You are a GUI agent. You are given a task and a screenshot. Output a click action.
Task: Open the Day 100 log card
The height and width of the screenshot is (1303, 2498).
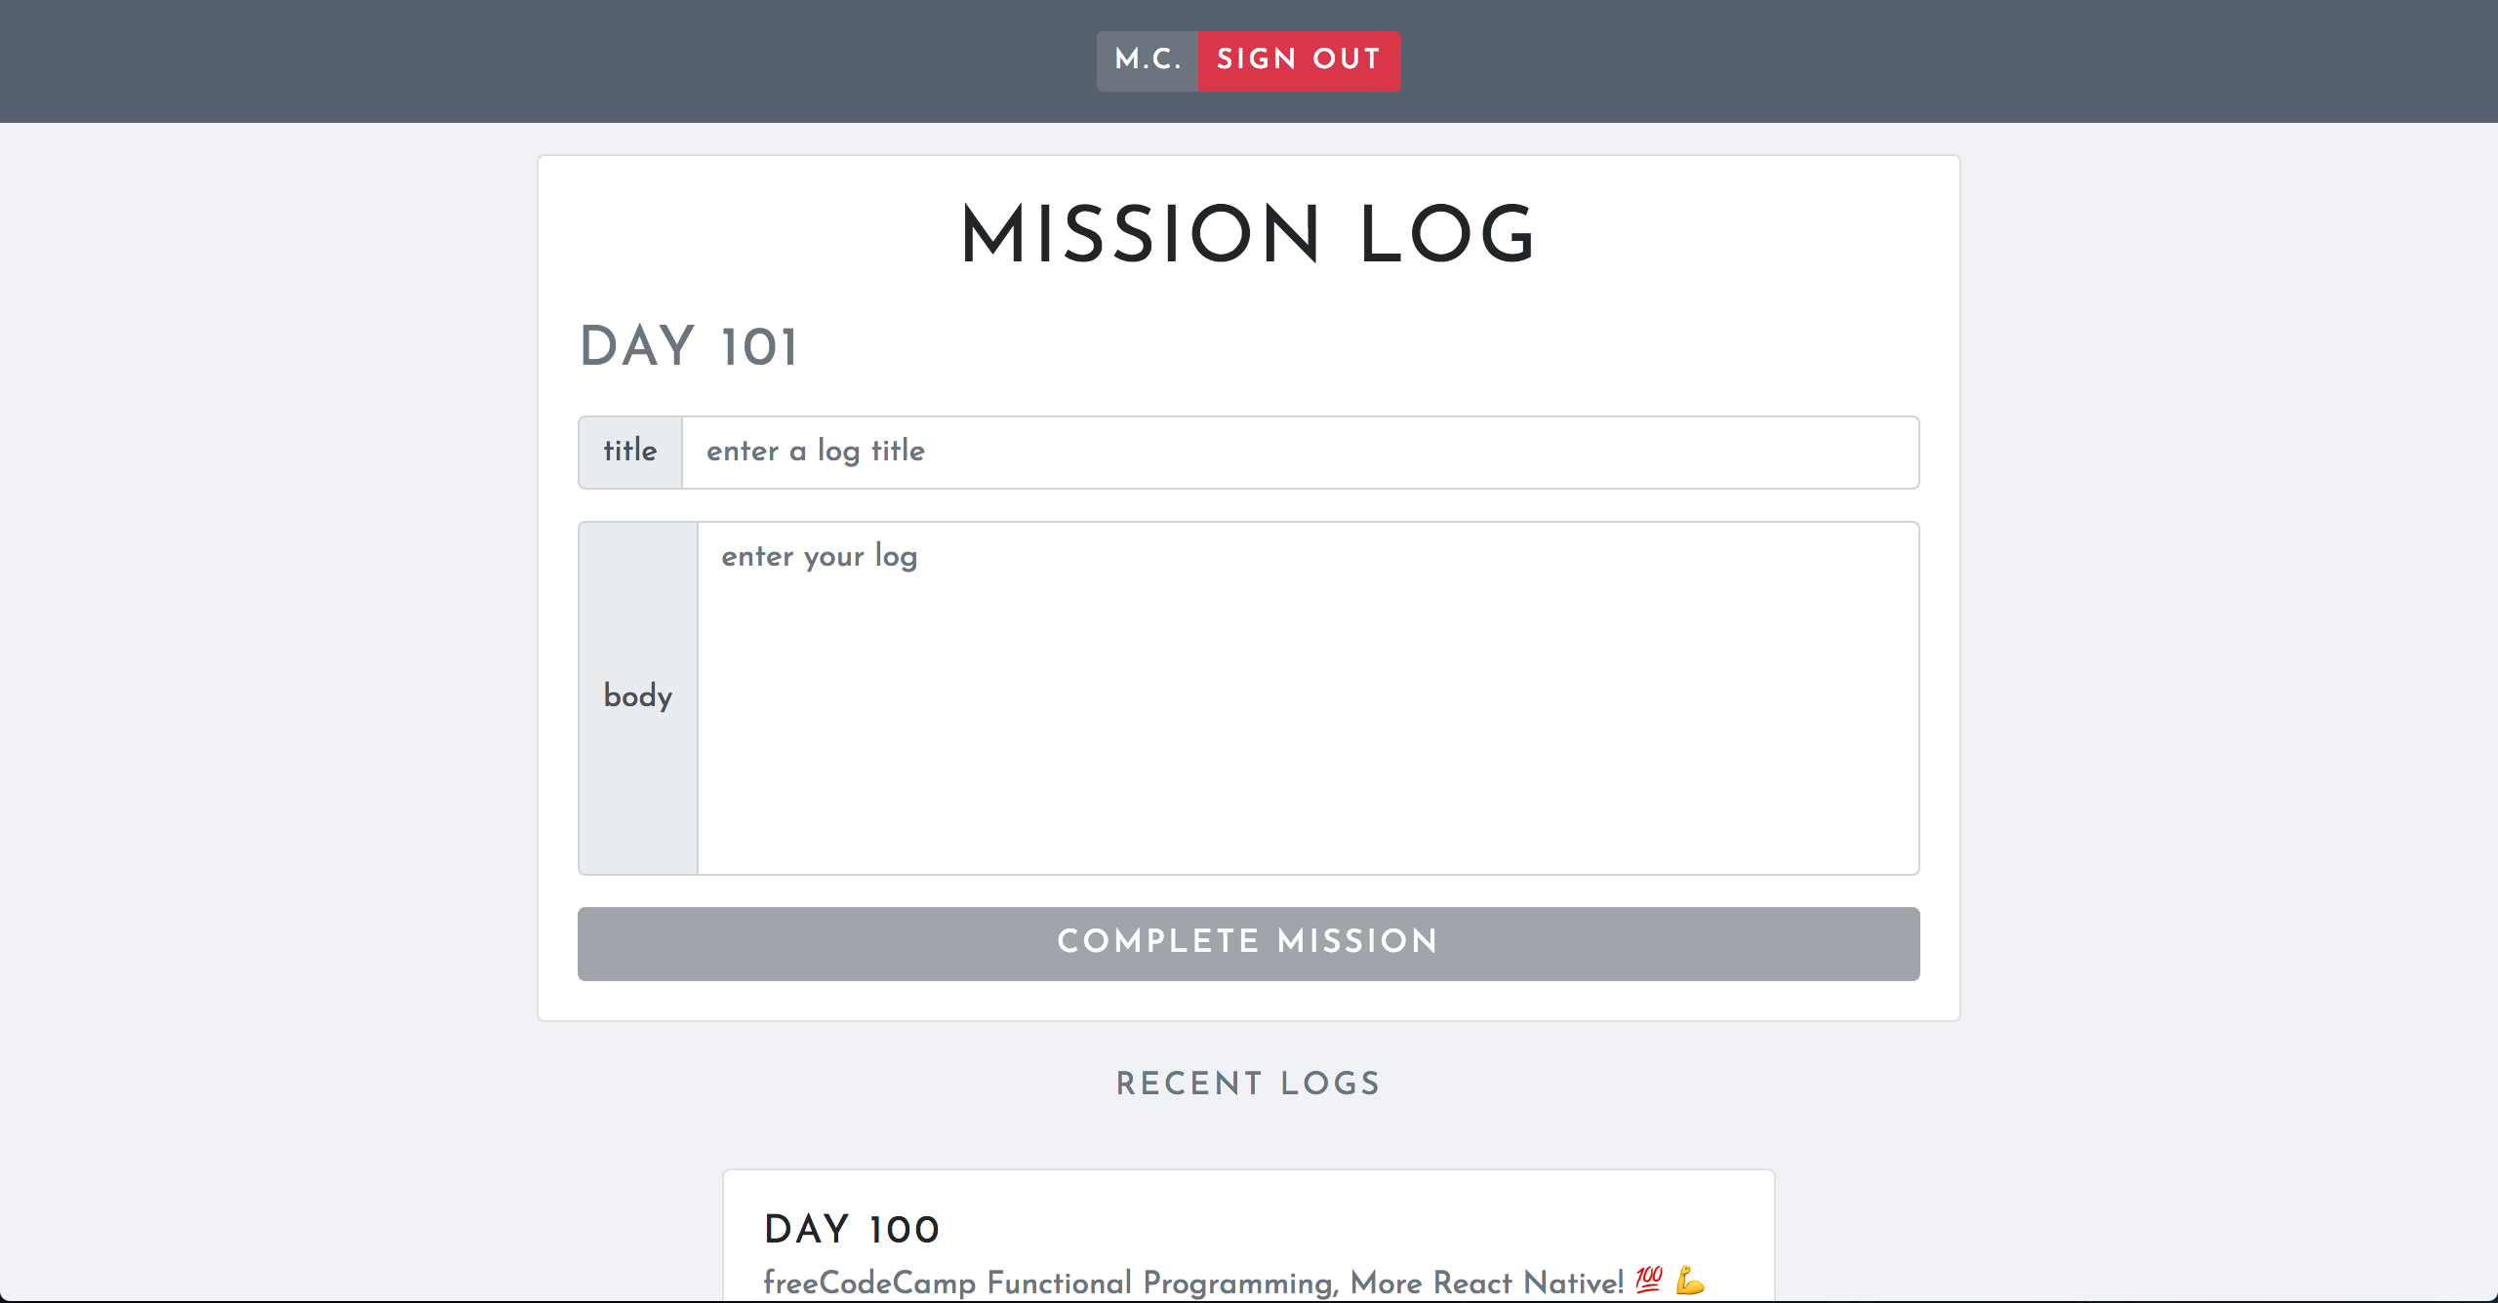(x=1248, y=1236)
